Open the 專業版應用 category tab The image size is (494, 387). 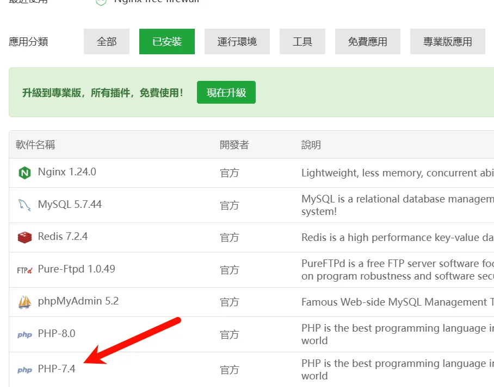[x=447, y=41]
